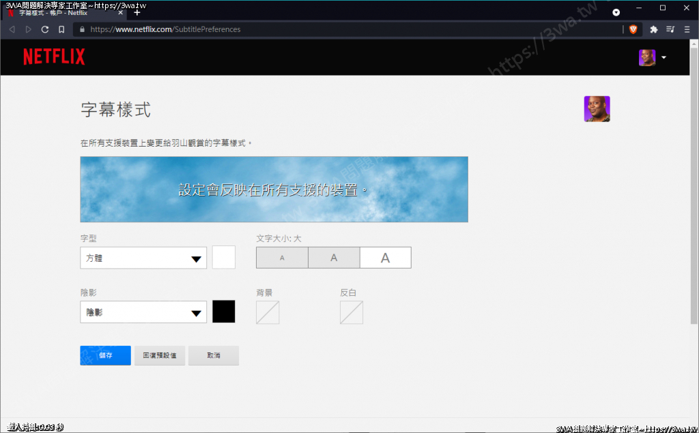Open the browser extensions puzzle icon

pos(653,29)
